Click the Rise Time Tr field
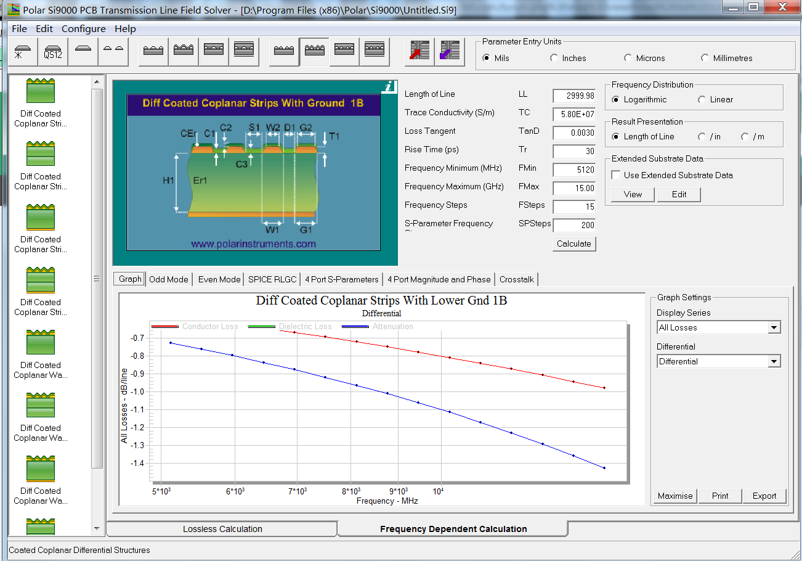The image size is (802, 561). (x=574, y=151)
